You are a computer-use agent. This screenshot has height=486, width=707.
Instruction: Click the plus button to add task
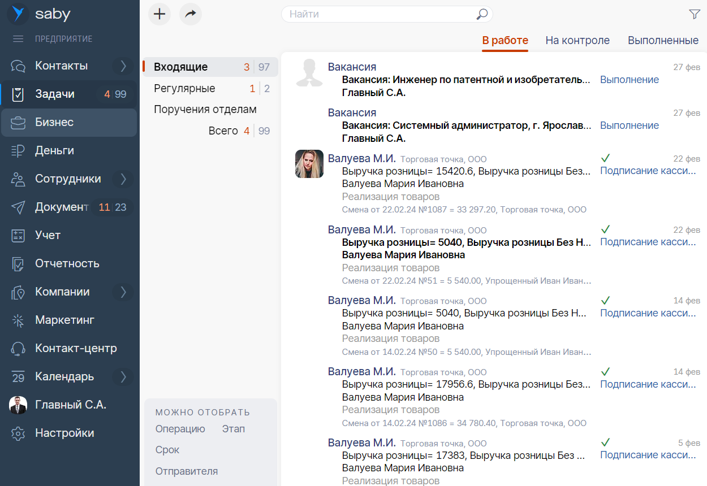pos(159,14)
